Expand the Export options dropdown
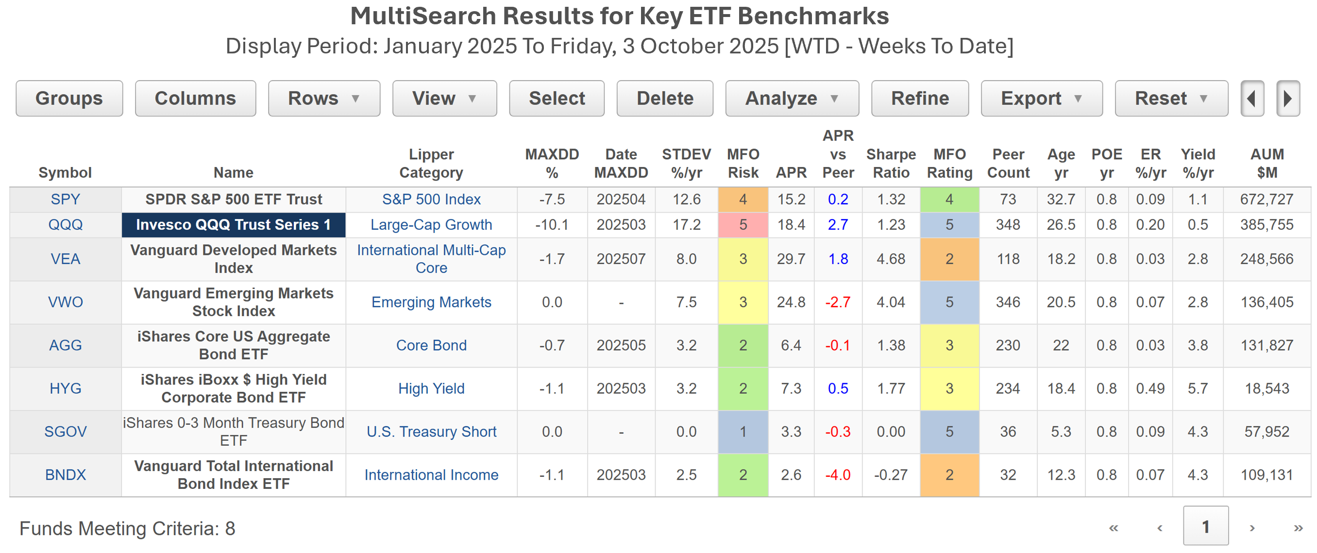The width and height of the screenshot is (1317, 553). click(1041, 98)
